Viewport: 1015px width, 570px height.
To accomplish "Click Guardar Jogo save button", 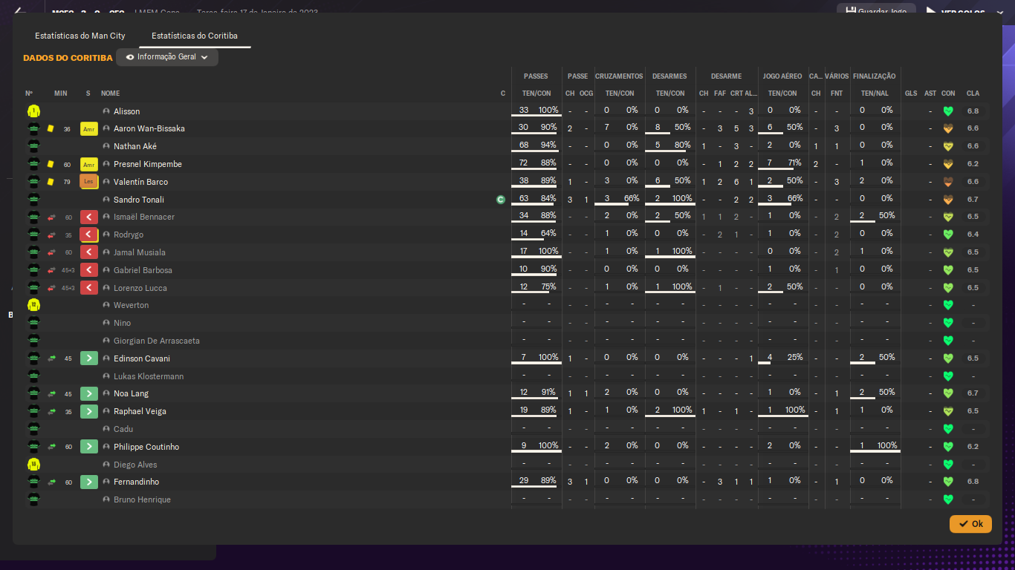I will [877, 12].
